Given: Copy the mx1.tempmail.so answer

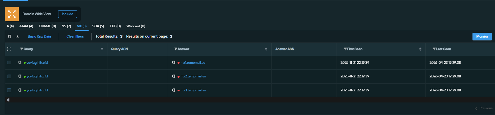Looking at the screenshot, I should point(174,62).
